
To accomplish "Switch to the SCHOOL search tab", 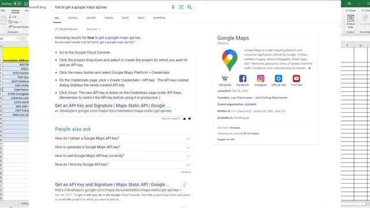I will click(x=73, y=18).
